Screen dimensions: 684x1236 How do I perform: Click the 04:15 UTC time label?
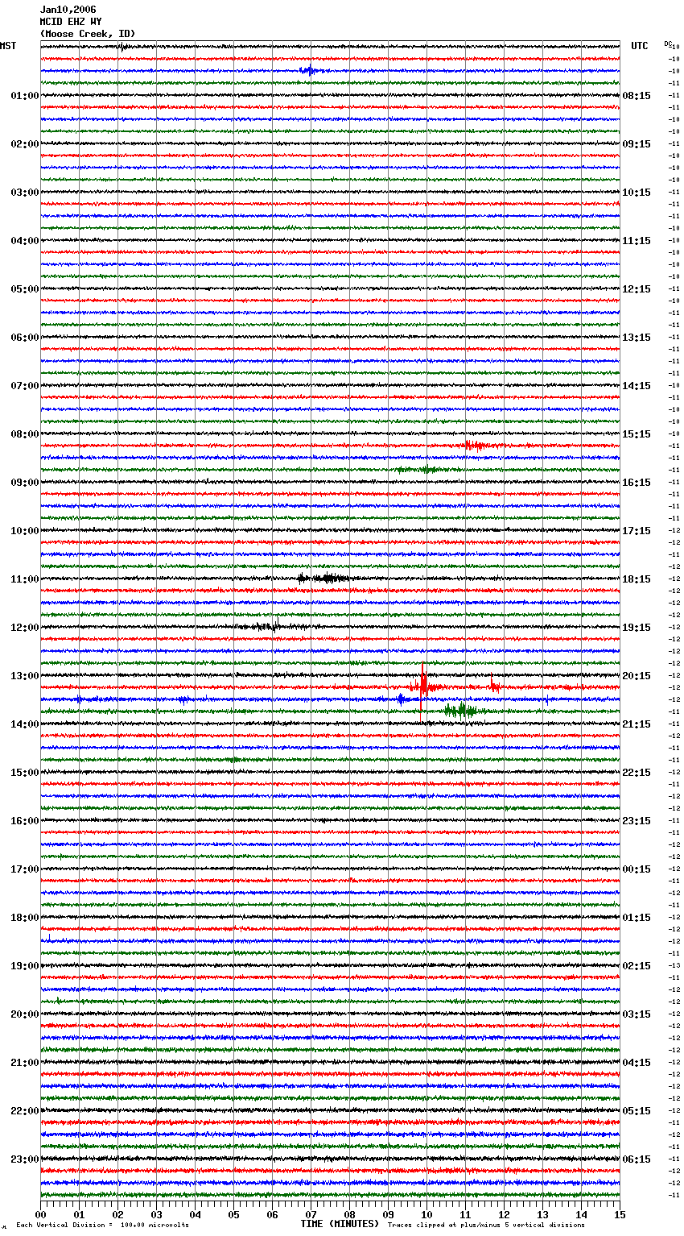(637, 1063)
